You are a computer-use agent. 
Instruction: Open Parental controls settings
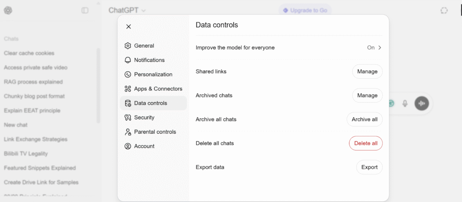pyautogui.click(x=155, y=132)
